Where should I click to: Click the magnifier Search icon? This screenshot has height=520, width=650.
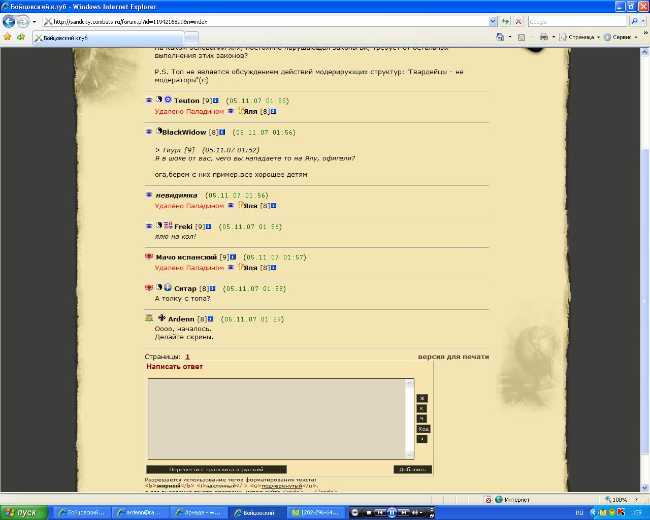click(634, 21)
